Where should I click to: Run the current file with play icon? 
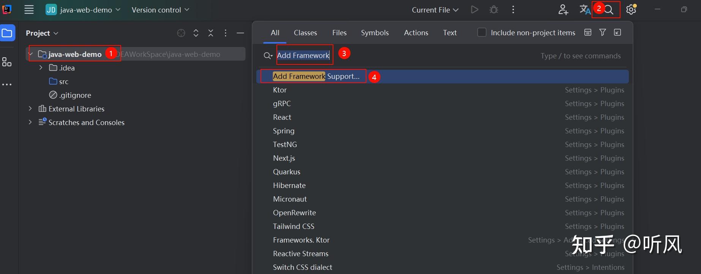pyautogui.click(x=474, y=10)
